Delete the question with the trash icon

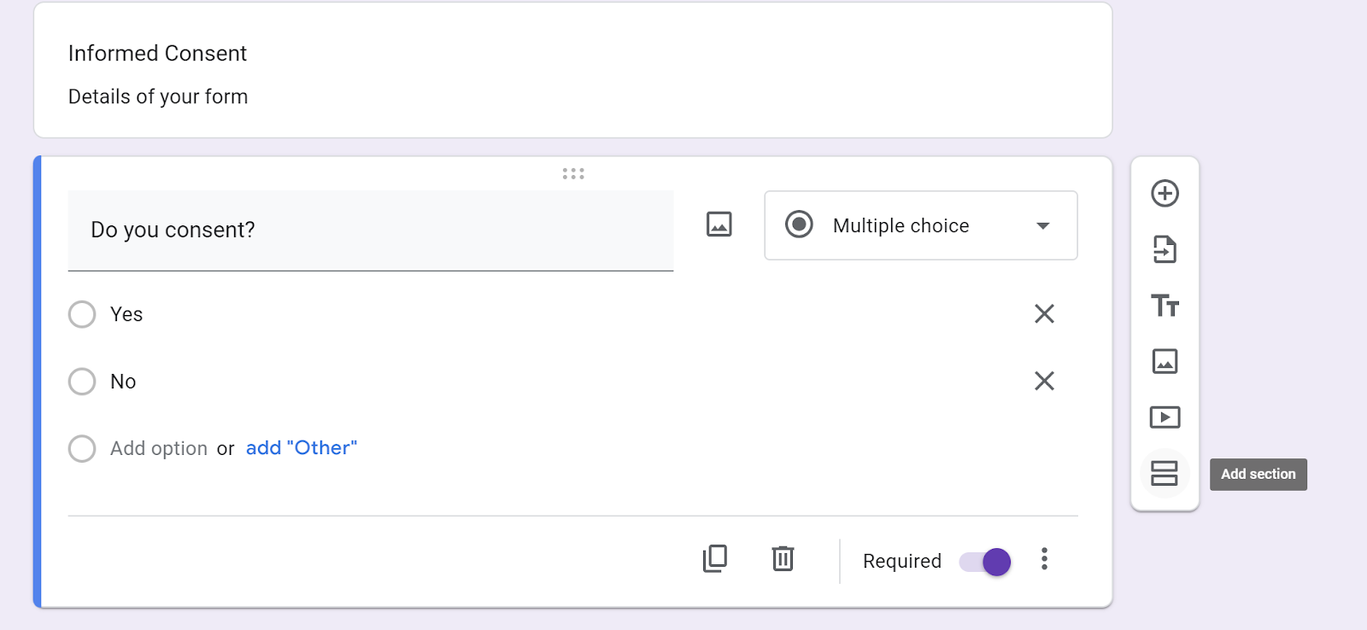[x=783, y=559]
